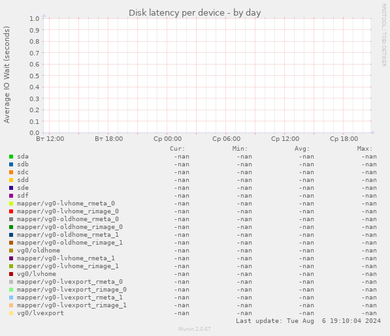Click the Min: column header
This screenshot has height=336, width=390.
(240, 149)
